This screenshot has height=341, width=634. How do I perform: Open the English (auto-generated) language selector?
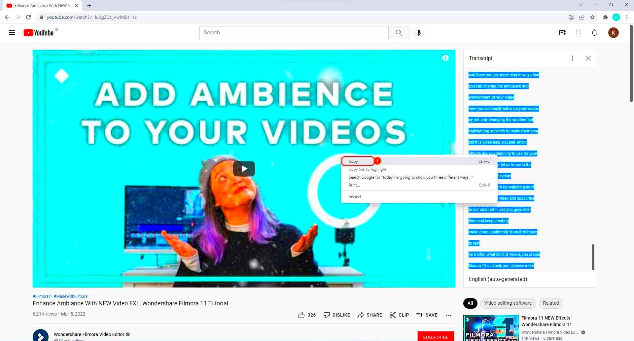click(498, 279)
